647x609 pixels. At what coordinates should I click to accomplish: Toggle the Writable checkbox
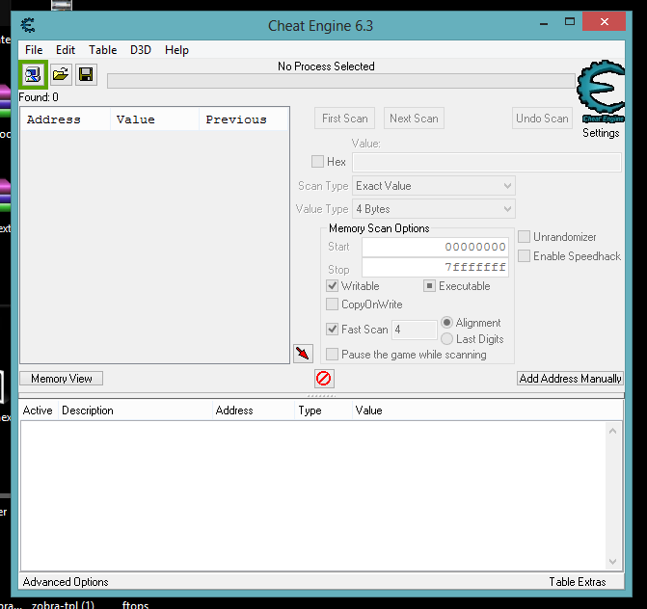[332, 286]
